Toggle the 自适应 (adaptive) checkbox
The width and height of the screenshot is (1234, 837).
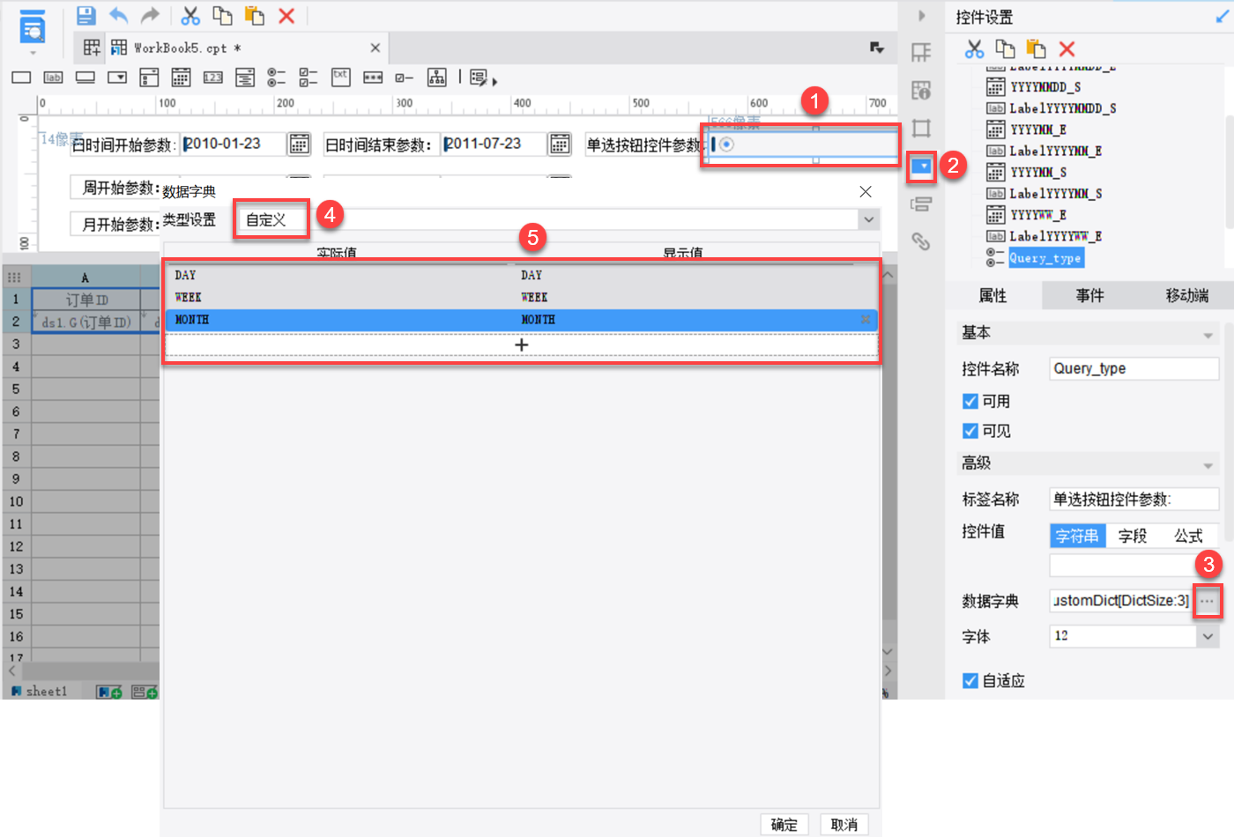970,680
